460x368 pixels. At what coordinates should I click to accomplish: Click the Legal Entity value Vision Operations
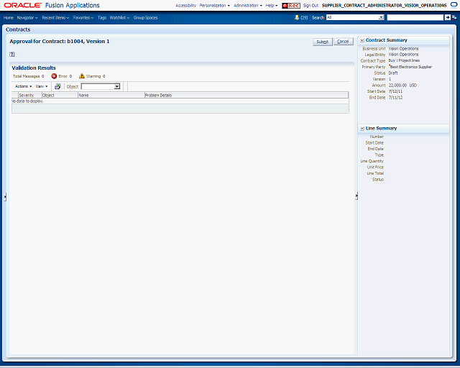point(403,55)
